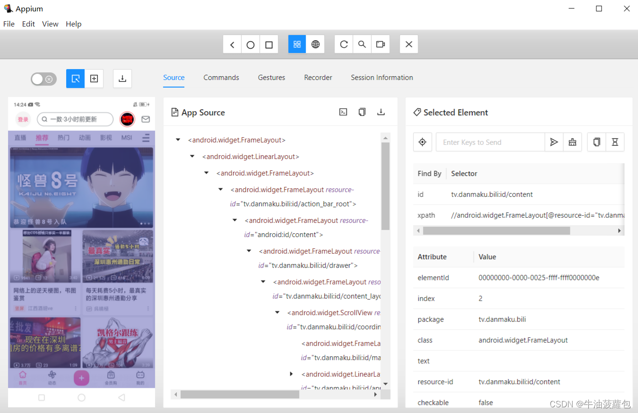Tap the mail icon in phone screenshot

(x=146, y=119)
